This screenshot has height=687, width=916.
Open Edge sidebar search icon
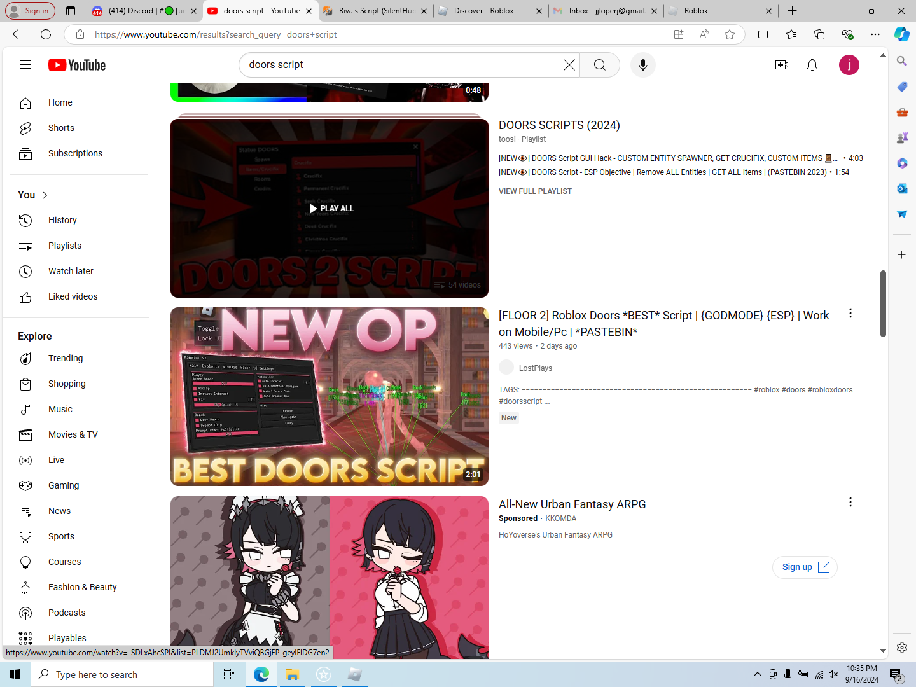[902, 61]
